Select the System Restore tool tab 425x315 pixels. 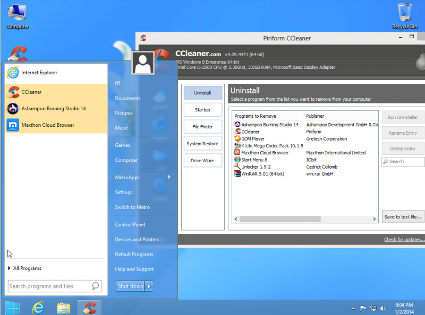203,144
